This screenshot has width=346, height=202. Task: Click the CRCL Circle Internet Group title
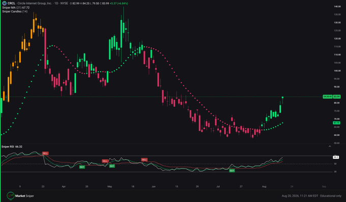[x=30, y=4]
